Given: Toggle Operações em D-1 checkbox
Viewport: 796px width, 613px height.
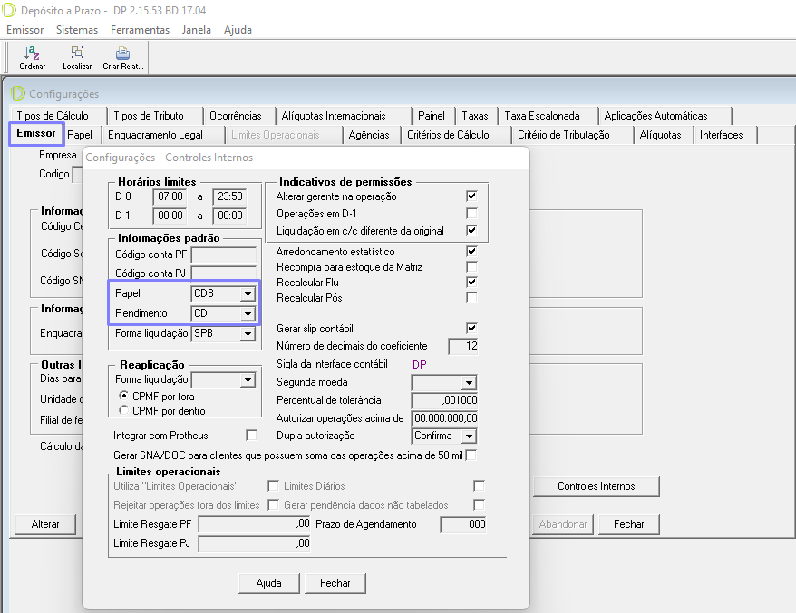Looking at the screenshot, I should [x=471, y=214].
